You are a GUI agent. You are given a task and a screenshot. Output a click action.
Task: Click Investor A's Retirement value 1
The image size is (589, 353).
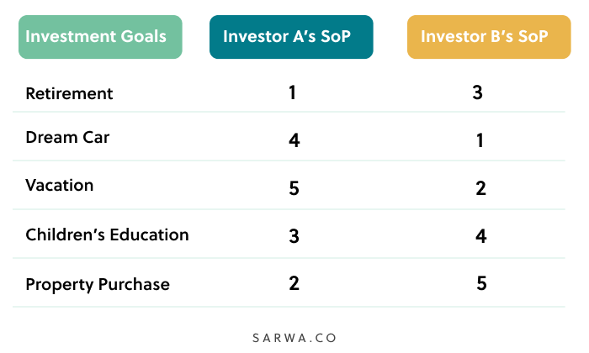point(292,92)
